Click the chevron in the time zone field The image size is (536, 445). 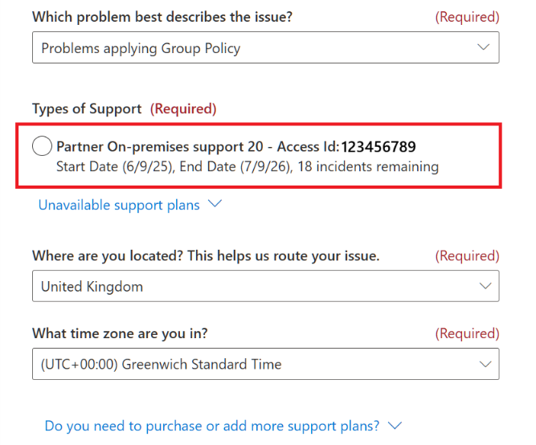(x=484, y=364)
